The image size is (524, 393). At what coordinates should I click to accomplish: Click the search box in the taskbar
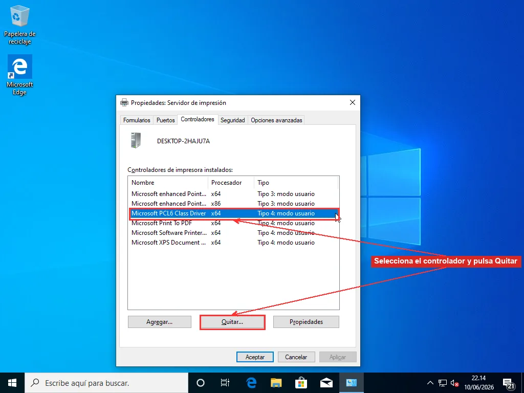(106, 383)
